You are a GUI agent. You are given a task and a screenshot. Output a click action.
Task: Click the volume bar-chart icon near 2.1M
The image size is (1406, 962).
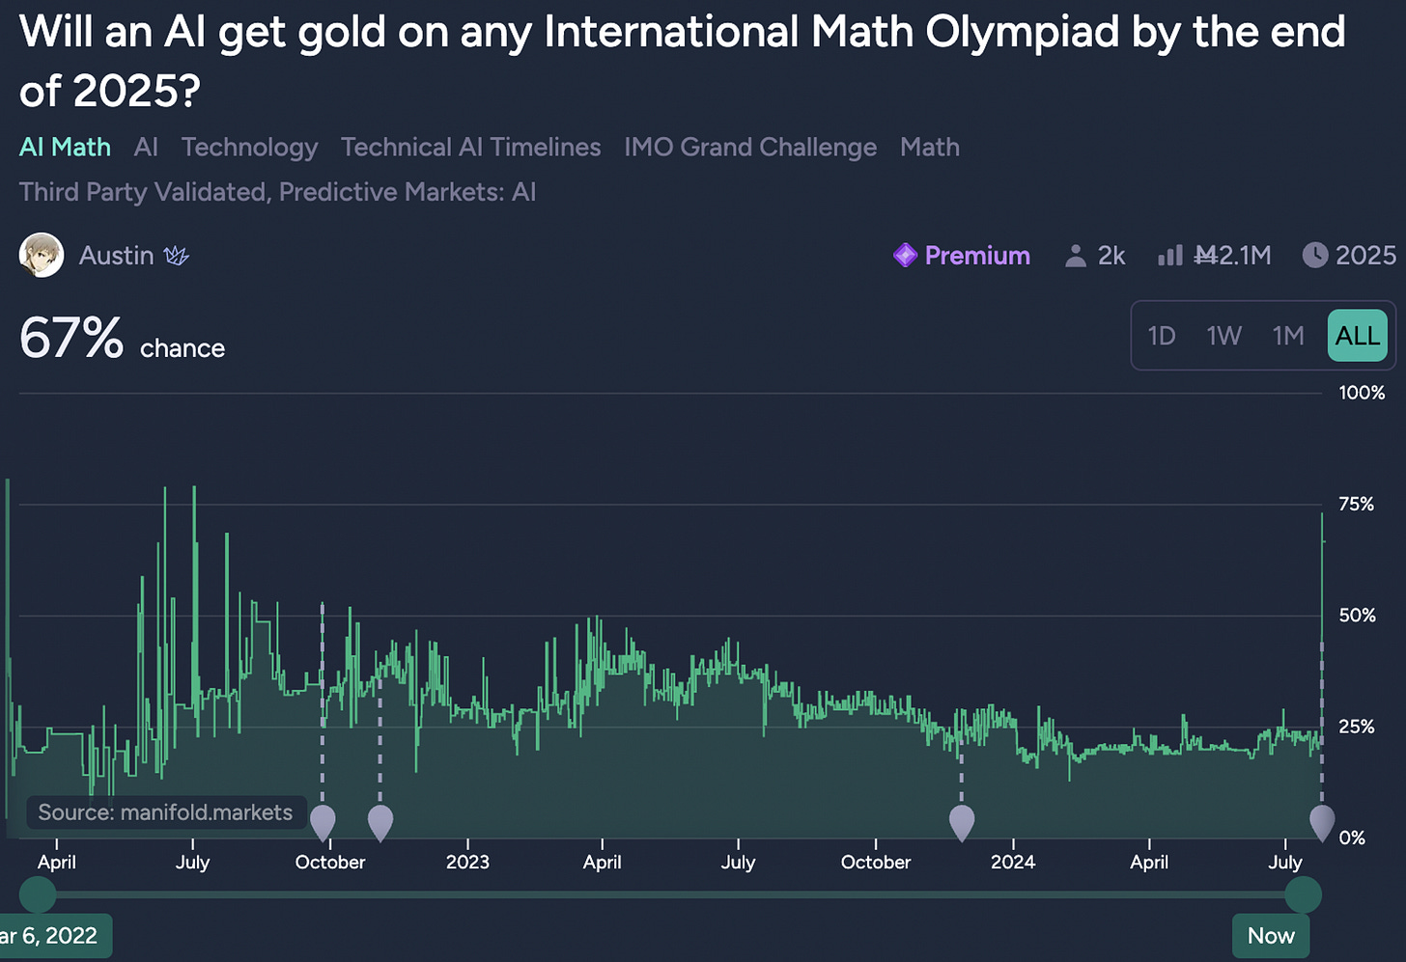point(1169,255)
